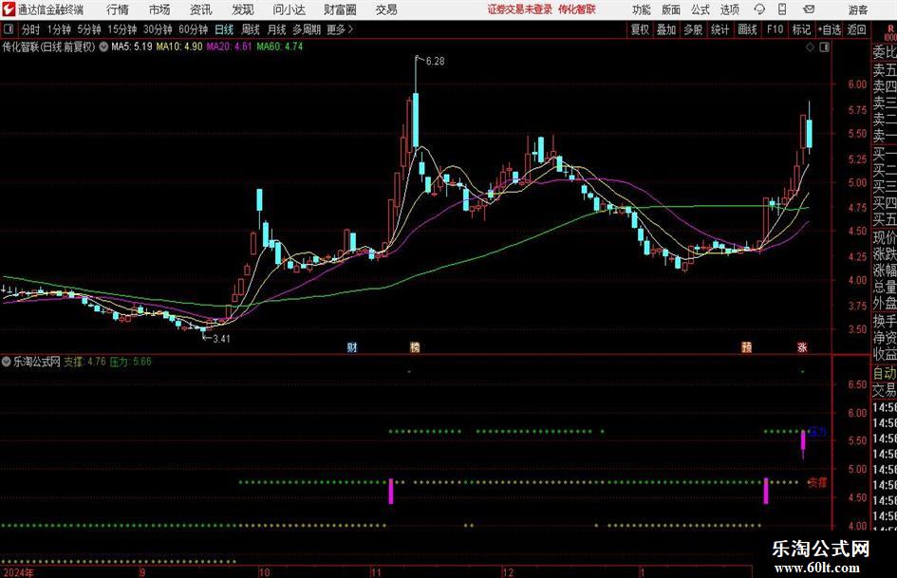Add stock with +自选 button
897x578 pixels.
pos(829,29)
